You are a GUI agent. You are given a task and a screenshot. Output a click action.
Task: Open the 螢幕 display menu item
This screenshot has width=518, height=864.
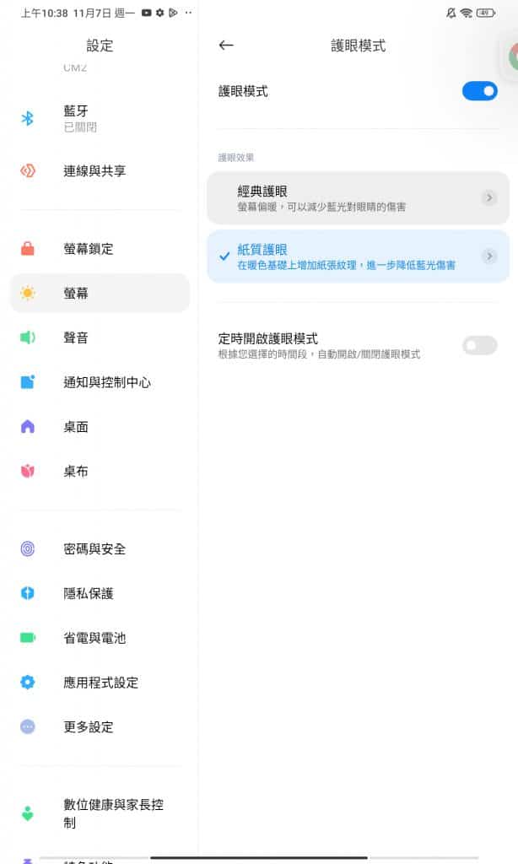(100, 294)
